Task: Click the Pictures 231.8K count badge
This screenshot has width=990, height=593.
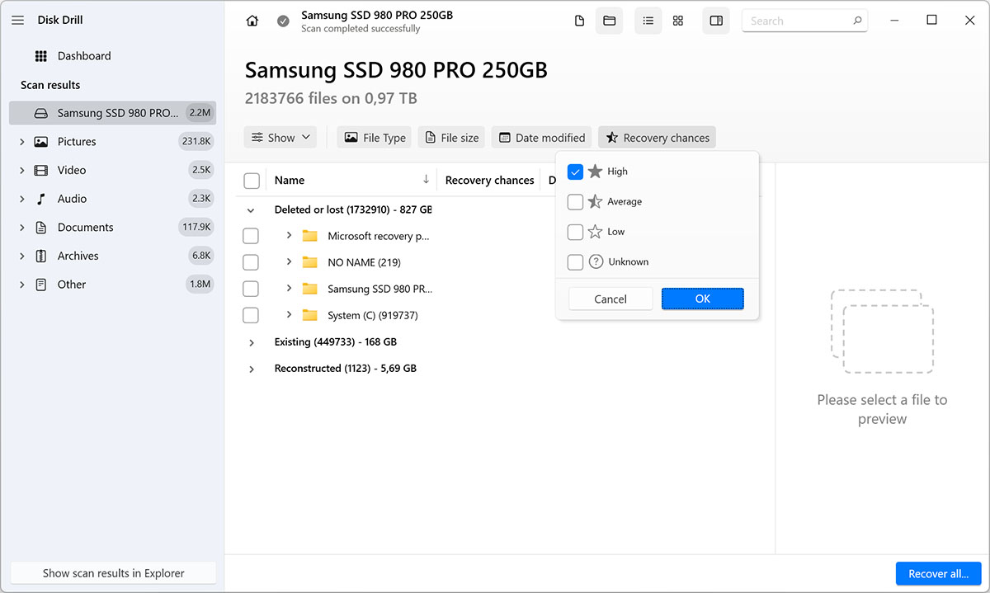Action: pos(196,142)
